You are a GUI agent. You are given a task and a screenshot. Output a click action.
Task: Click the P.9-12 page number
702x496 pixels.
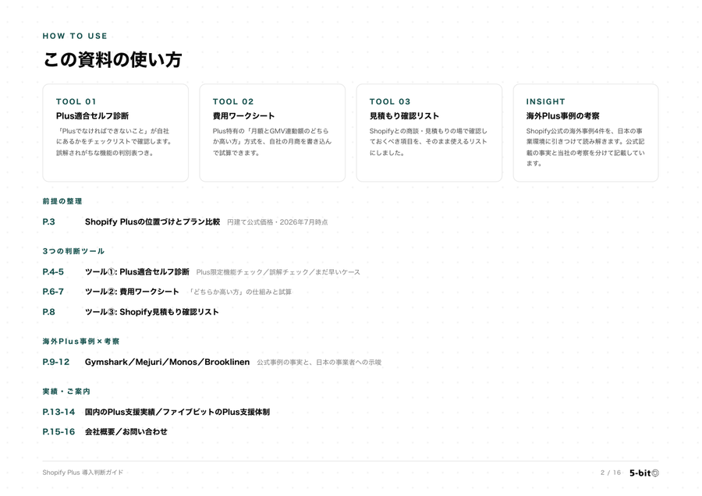pyautogui.click(x=56, y=362)
